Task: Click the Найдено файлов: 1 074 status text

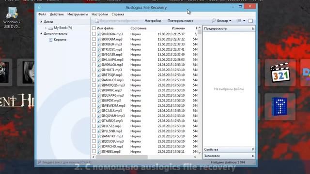Action: pyautogui.click(x=228, y=162)
